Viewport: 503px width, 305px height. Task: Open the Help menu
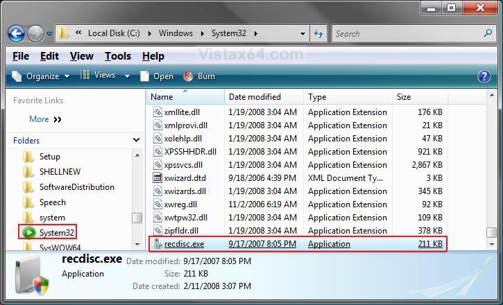(x=153, y=56)
